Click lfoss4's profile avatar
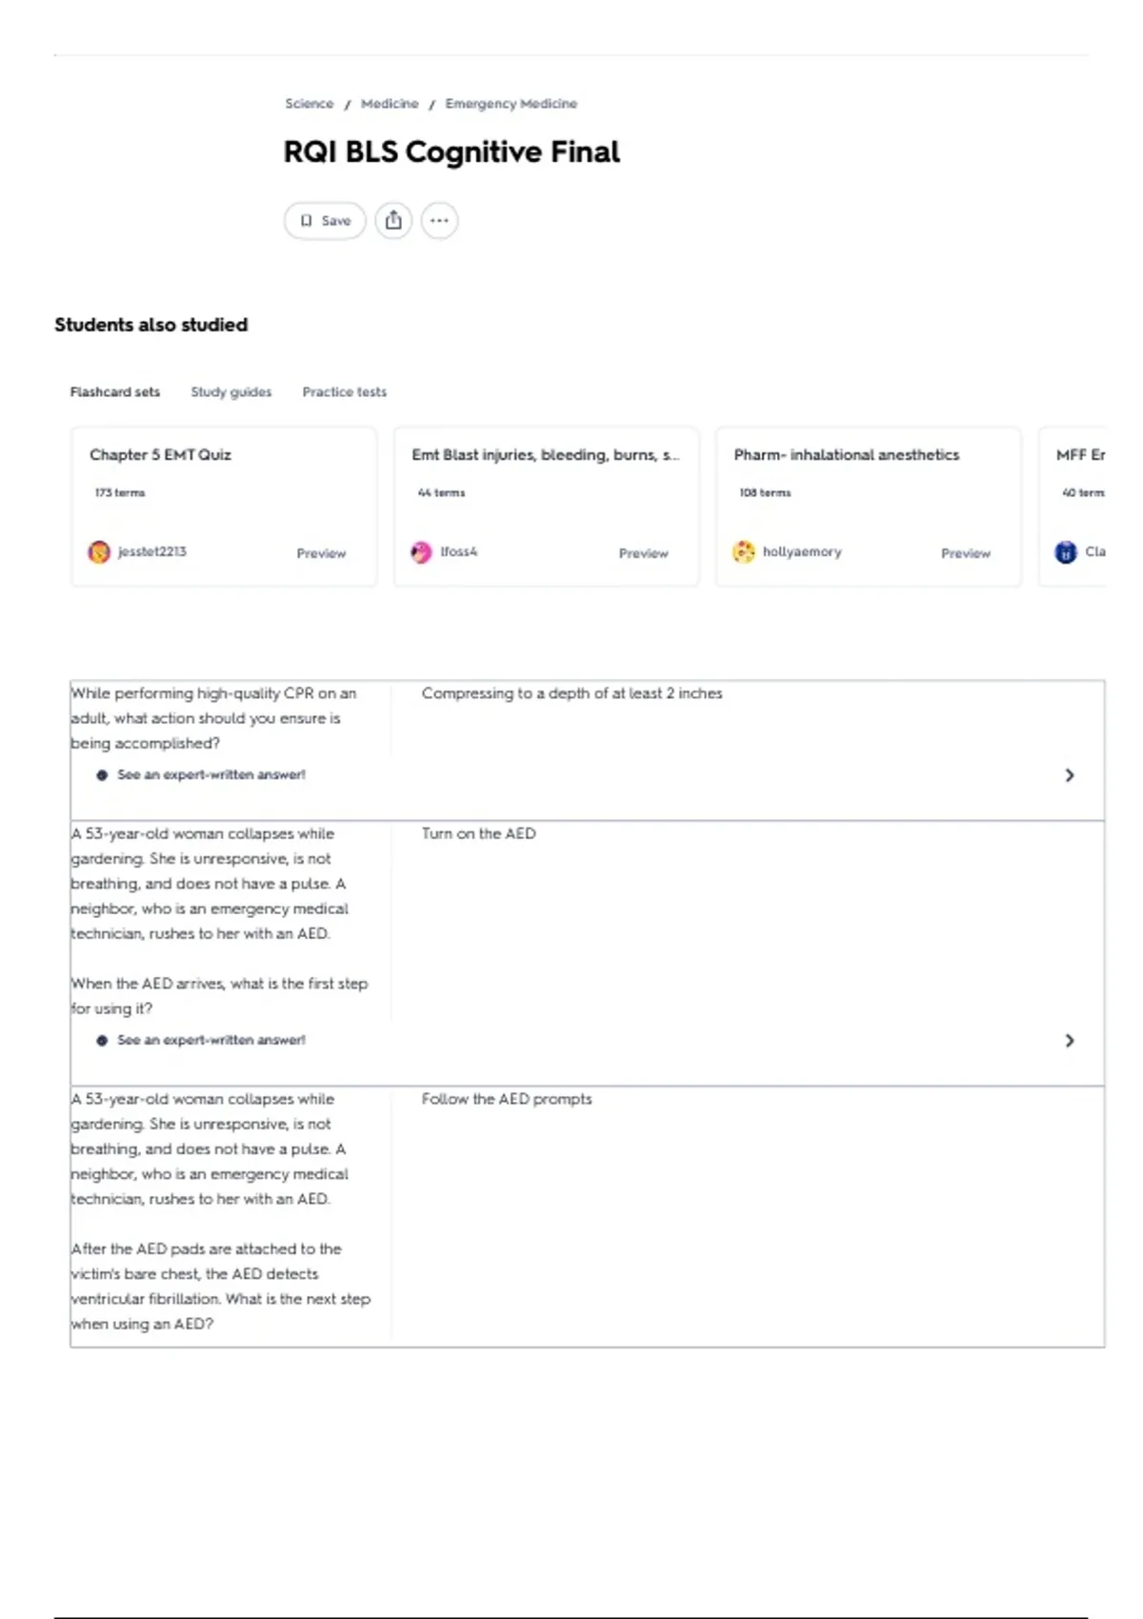Viewport: 1143px width, 1619px height. pos(421,552)
